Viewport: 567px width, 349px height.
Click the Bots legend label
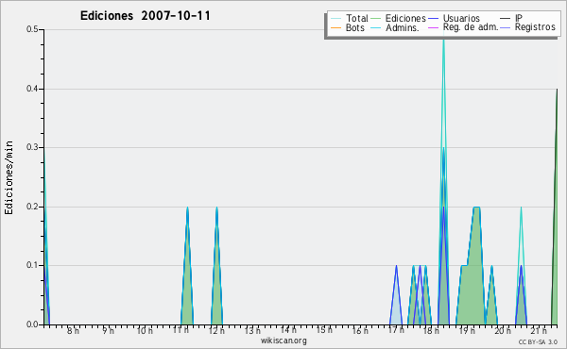pos(354,27)
